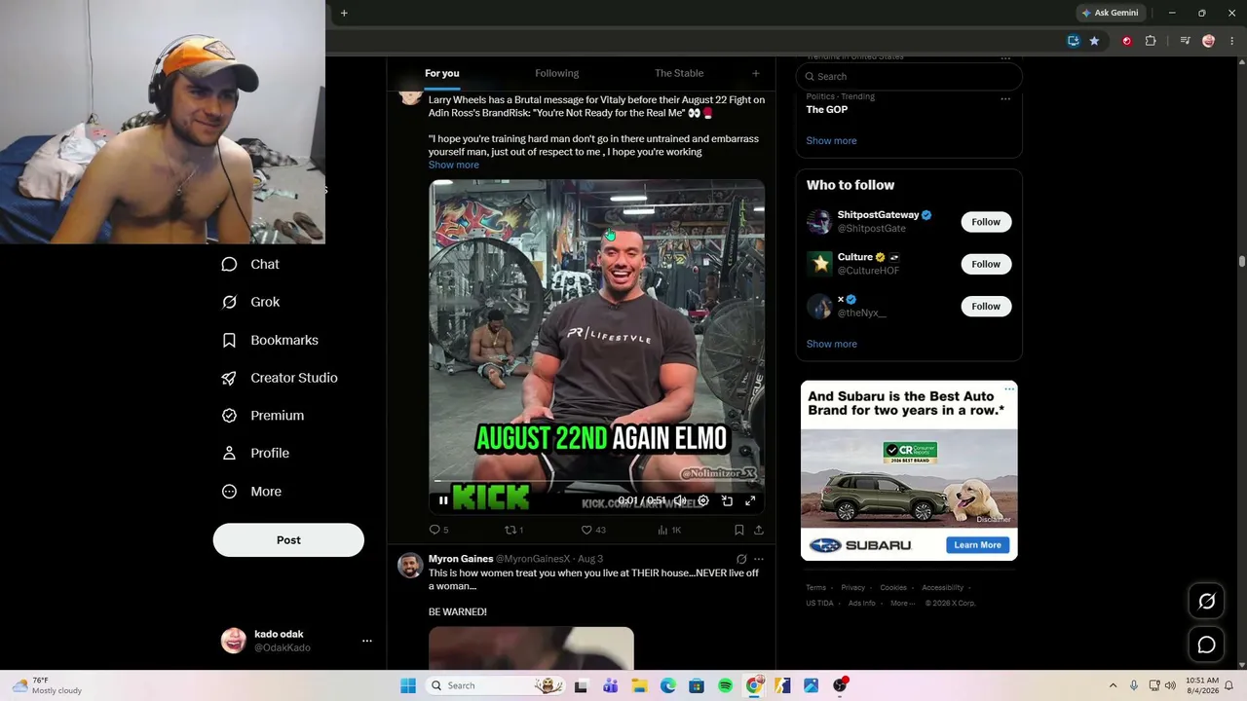The width and height of the screenshot is (1247, 701).
Task: Open the Subaru ad options menu
Action: pyautogui.click(x=1009, y=389)
